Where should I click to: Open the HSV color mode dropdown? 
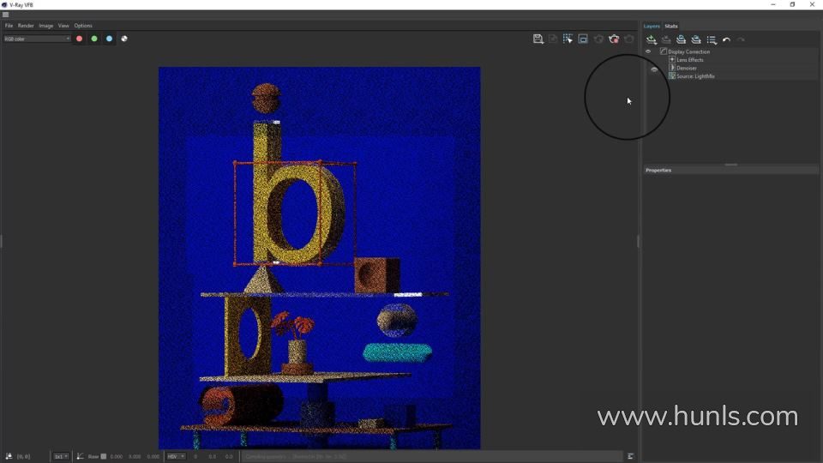click(176, 456)
